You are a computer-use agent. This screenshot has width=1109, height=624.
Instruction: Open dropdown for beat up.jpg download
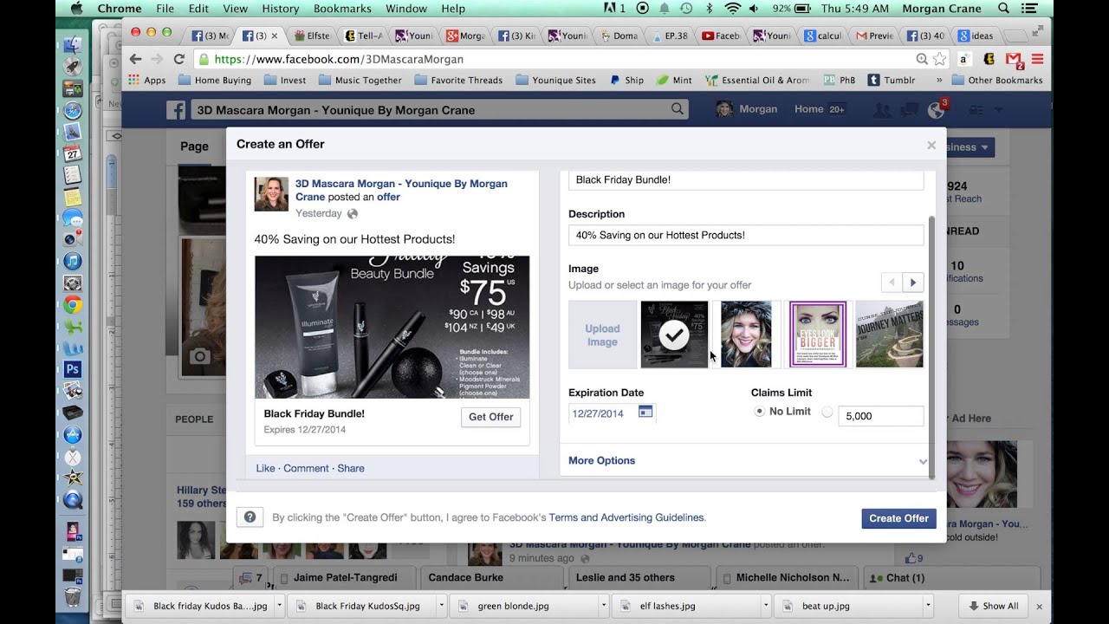tap(927, 606)
